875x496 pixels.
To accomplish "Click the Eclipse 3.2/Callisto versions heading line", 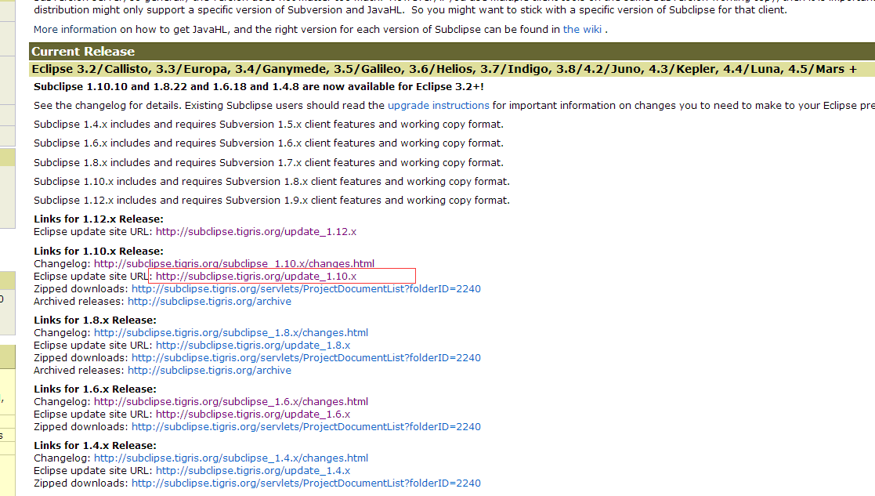I will (444, 69).
